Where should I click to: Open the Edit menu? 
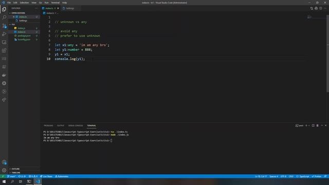[15, 3]
